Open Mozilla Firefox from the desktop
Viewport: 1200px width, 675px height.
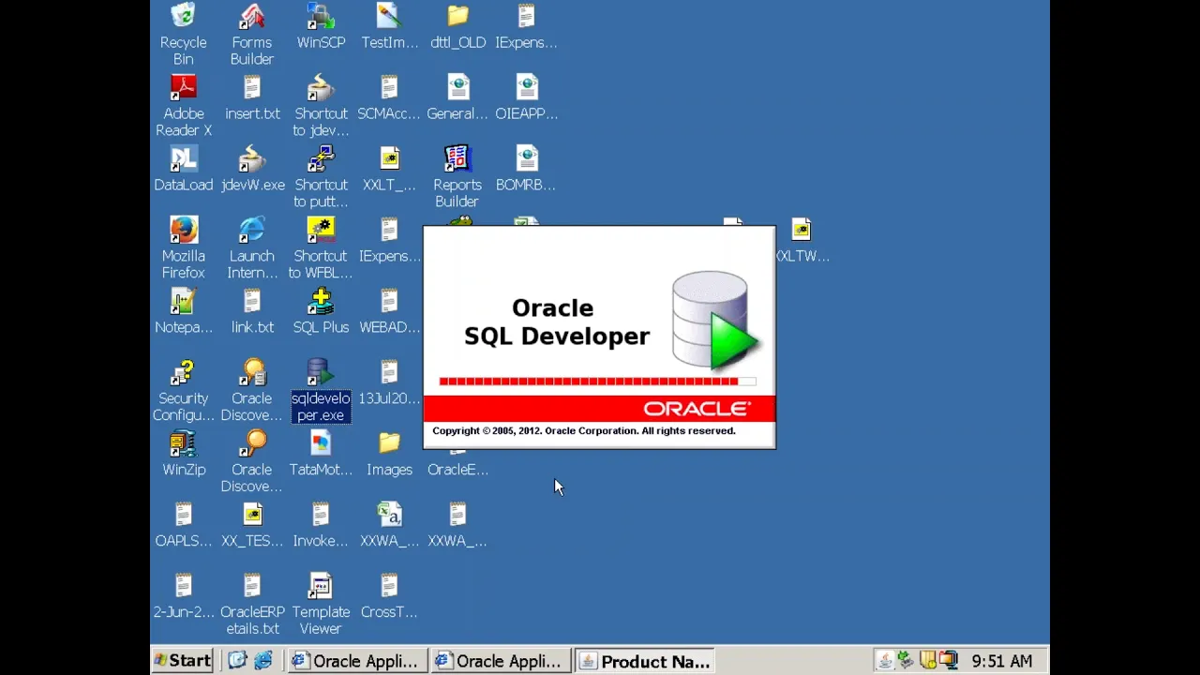pos(183,248)
